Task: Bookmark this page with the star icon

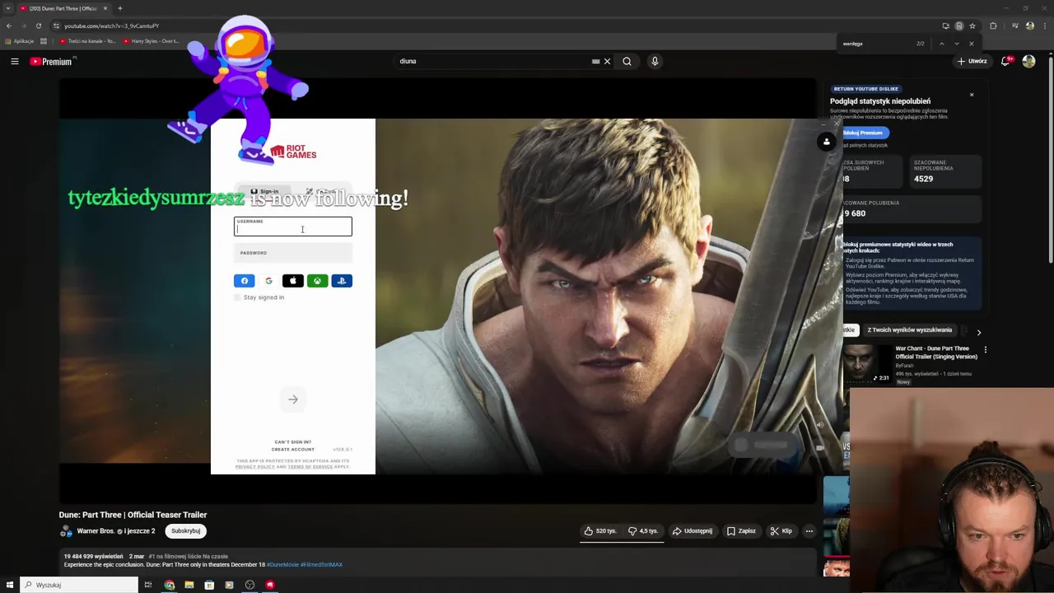Action: 972,26
